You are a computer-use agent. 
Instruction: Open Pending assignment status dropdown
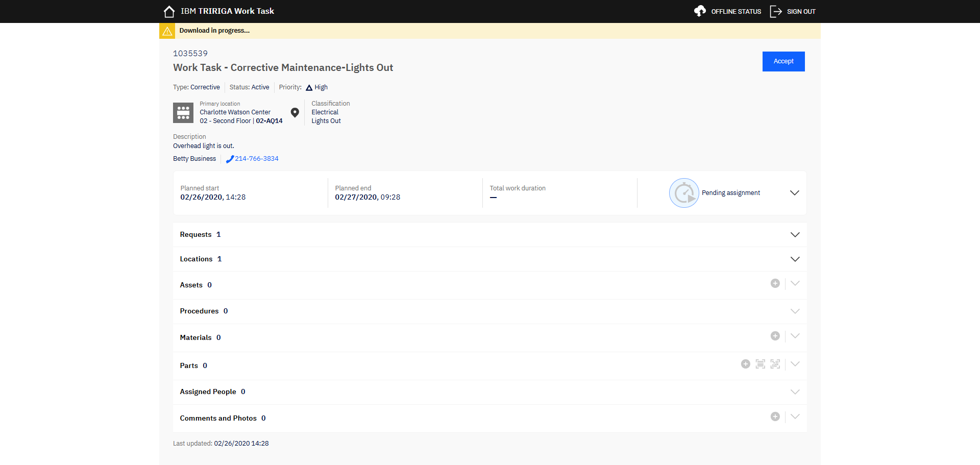[x=795, y=193]
